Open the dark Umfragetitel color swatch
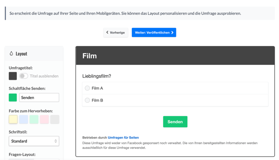The width and height of the screenshot is (279, 160). pos(13,76)
